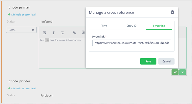Cancel the cross-reference dialog
This screenshot has width=192, height=104.
[166, 61]
